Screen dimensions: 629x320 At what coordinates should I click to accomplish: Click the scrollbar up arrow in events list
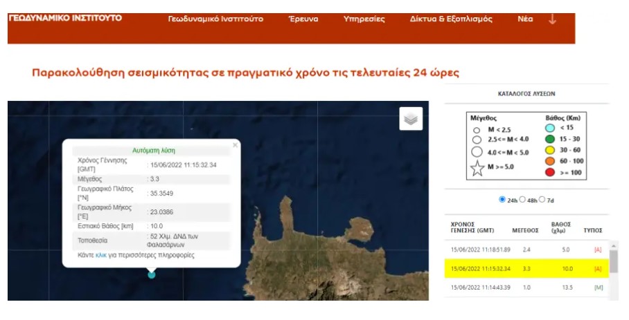[613, 245]
